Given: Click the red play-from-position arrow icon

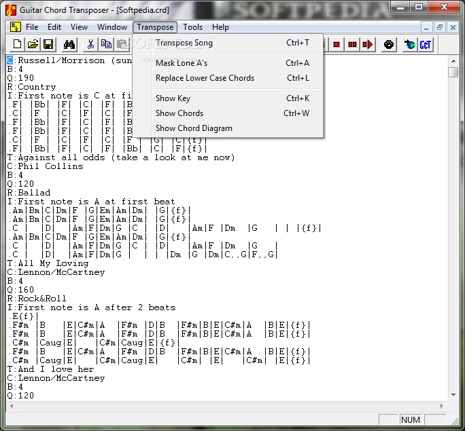Looking at the screenshot, I should point(368,45).
